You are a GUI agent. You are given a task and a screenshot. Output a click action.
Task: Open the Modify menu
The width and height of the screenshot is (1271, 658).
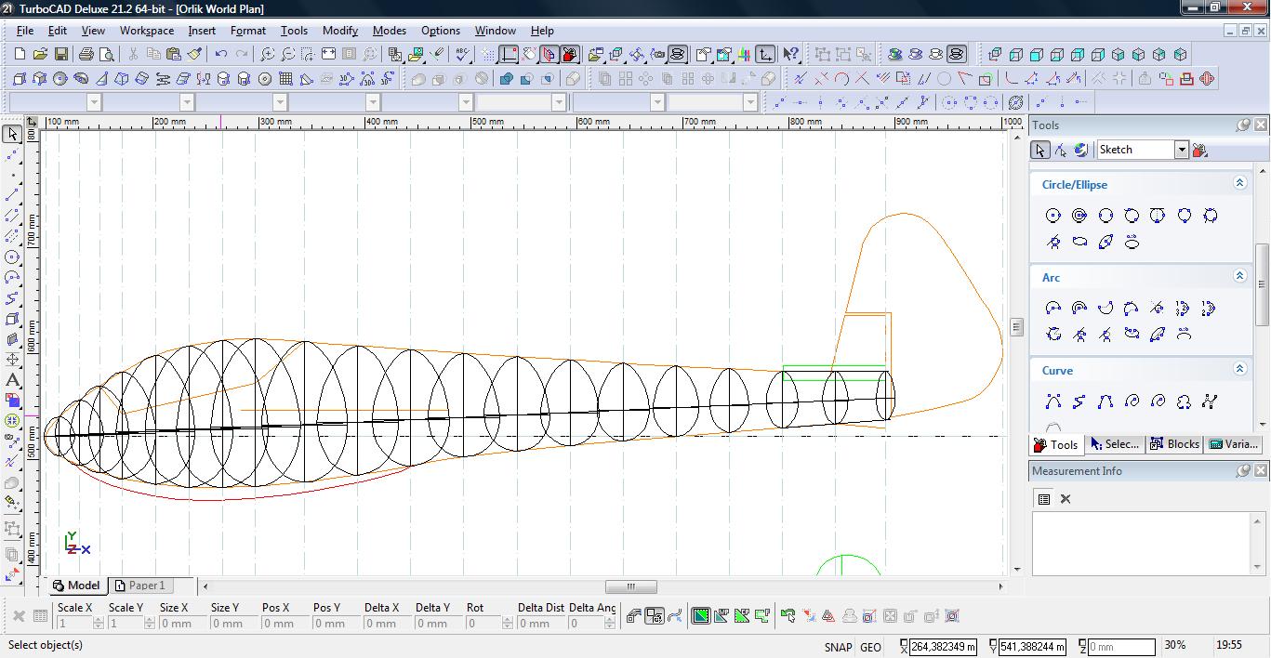pyautogui.click(x=339, y=31)
